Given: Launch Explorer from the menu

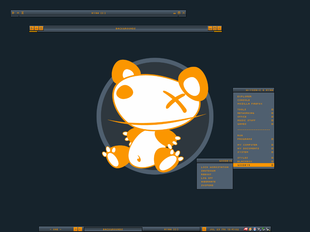Looking at the screenshot, I should 254,96.
